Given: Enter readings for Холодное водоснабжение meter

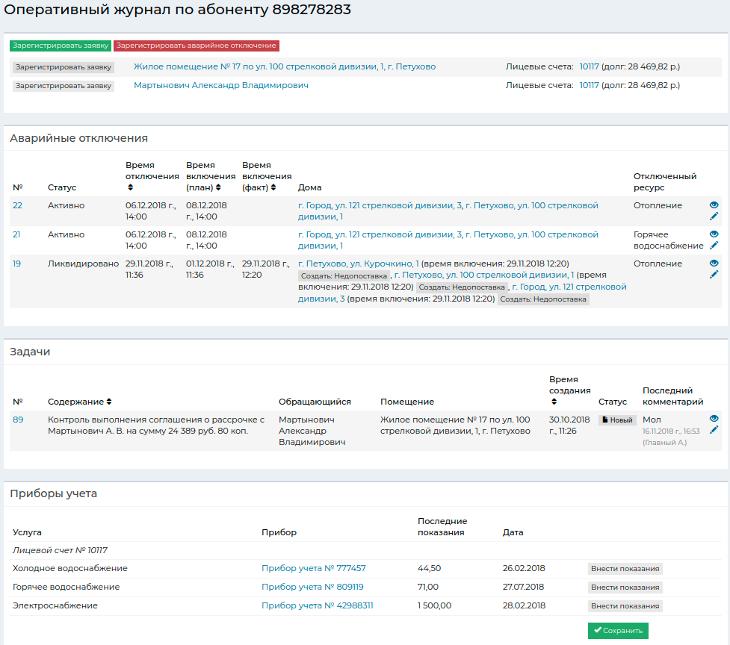Looking at the screenshot, I should tap(625, 569).
